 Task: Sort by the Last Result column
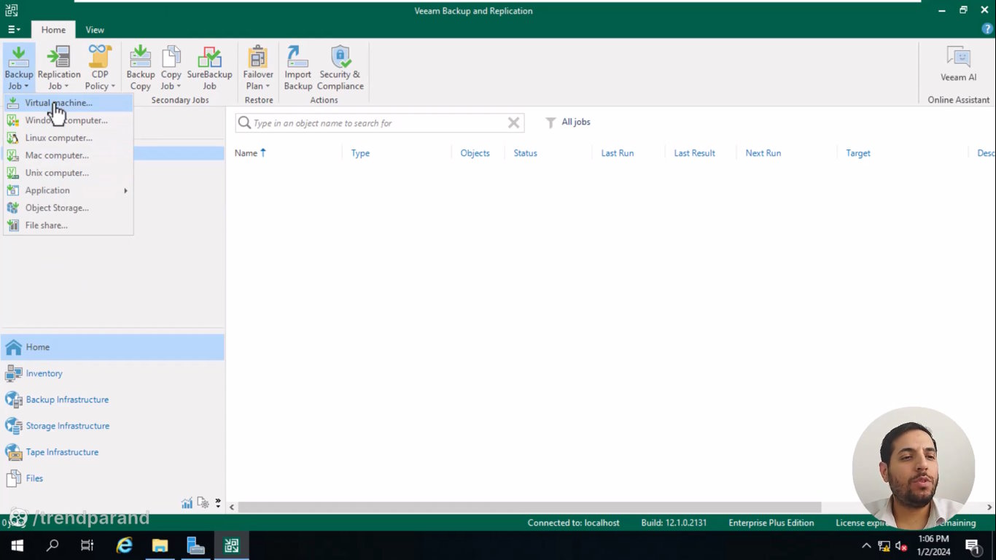click(694, 153)
